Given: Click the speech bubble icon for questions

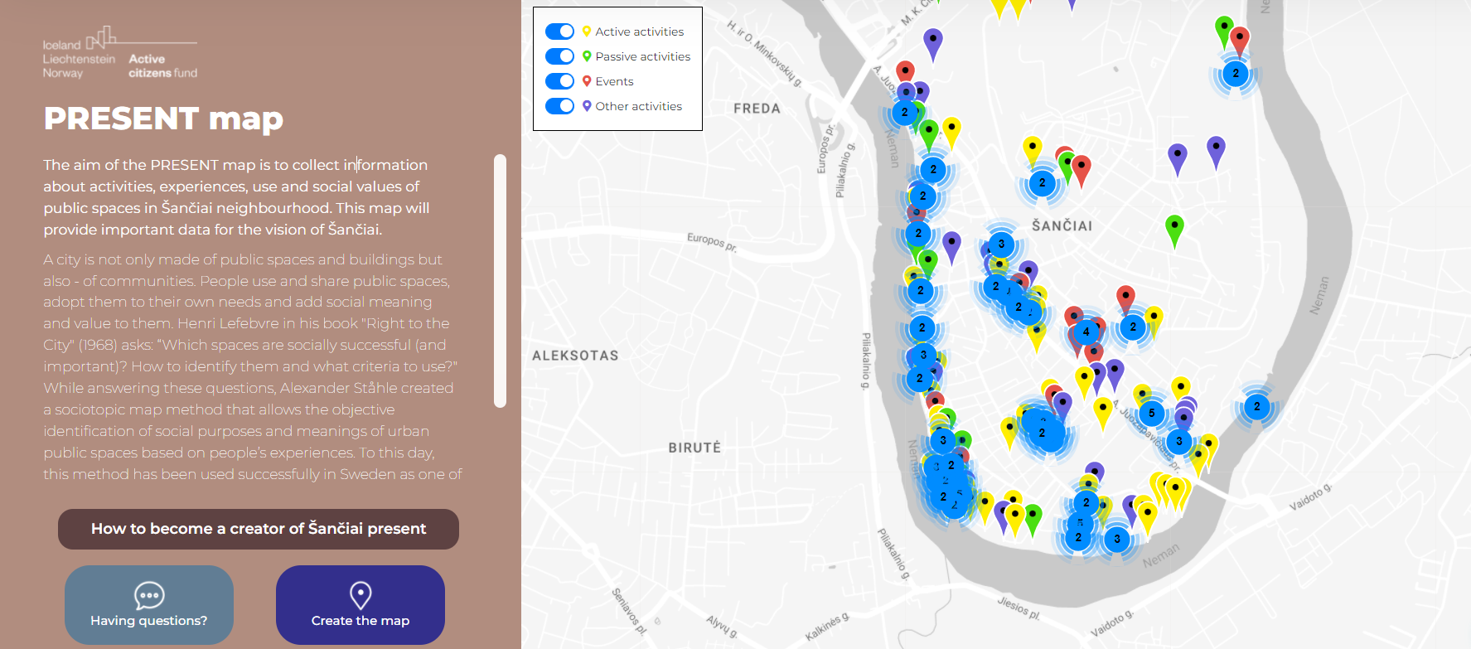Looking at the screenshot, I should (x=149, y=595).
